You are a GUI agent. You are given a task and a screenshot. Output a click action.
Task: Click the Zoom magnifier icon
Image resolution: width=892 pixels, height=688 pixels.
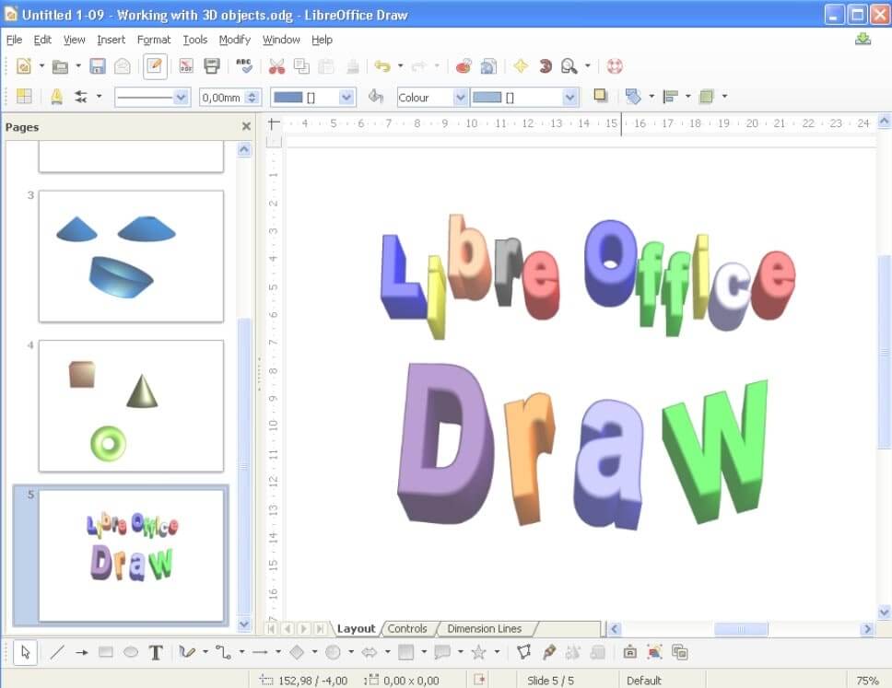tap(569, 66)
